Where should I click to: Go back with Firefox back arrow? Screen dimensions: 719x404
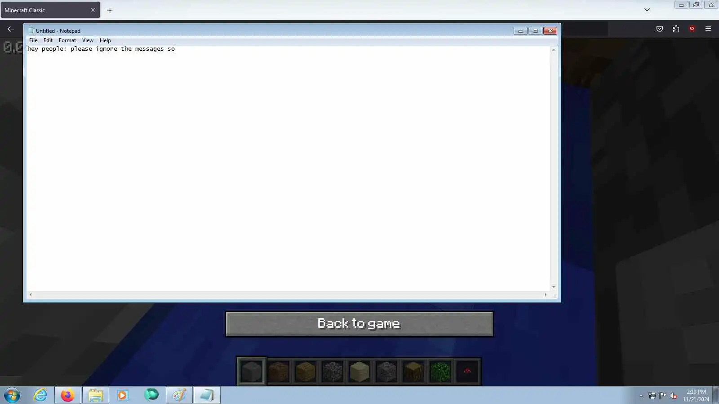coord(11,29)
